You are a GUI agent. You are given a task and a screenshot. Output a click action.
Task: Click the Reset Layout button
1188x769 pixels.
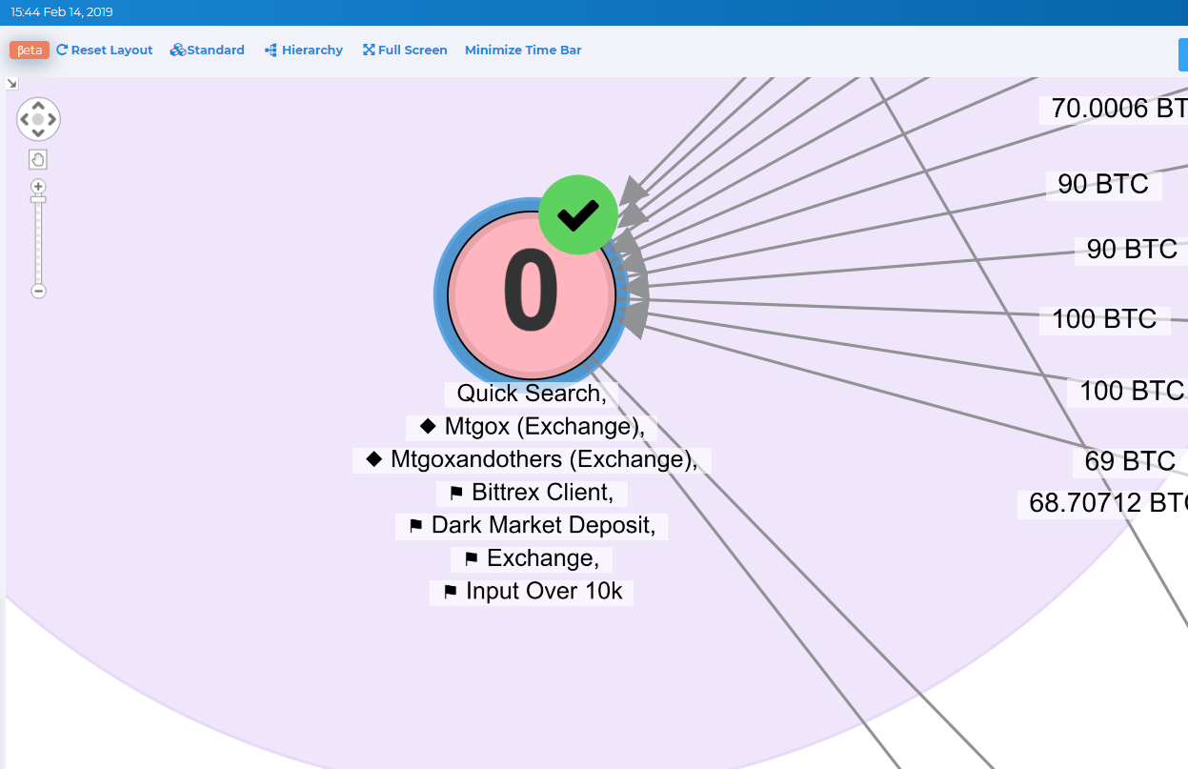[x=104, y=50]
